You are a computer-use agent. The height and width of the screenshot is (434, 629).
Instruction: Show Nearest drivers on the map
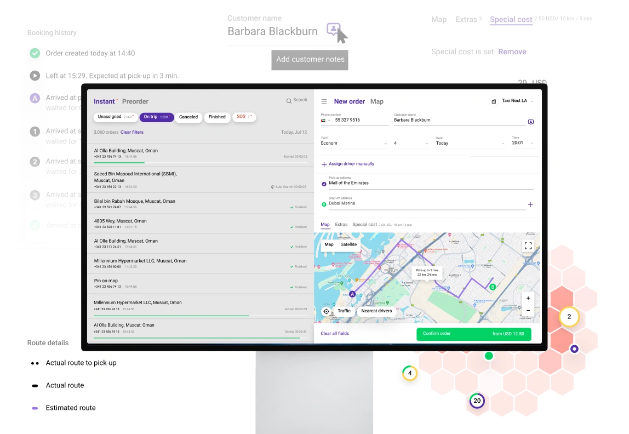[x=376, y=311]
